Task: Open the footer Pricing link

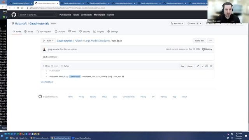Action: tap(143, 97)
